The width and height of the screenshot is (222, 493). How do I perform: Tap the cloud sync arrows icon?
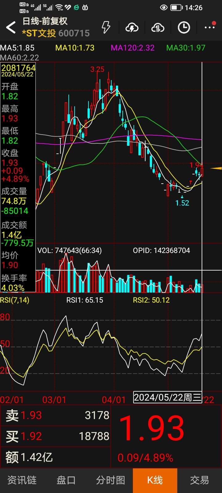click(x=158, y=28)
